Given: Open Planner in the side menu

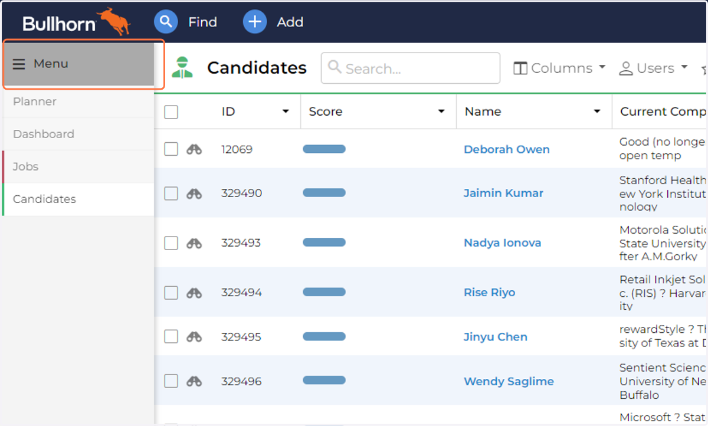Looking at the screenshot, I should pyautogui.click(x=78, y=101).
